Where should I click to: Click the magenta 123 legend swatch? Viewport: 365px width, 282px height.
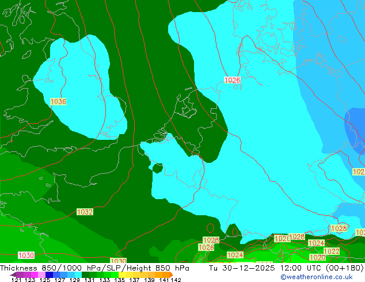(x=35, y=275)
